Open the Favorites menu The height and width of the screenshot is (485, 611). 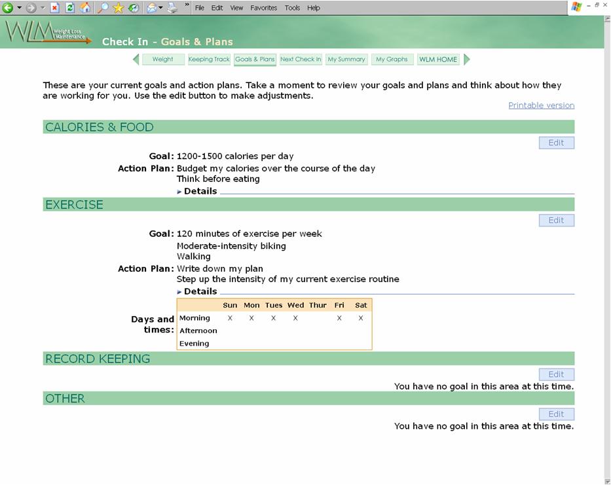259,8
